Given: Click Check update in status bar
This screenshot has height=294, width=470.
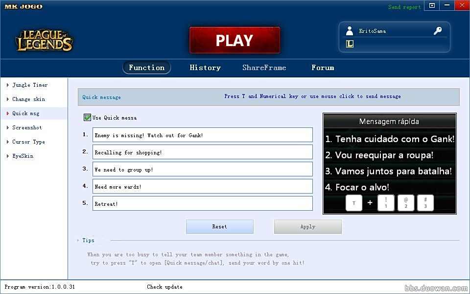Looking at the screenshot, I should pyautogui.click(x=164, y=287).
